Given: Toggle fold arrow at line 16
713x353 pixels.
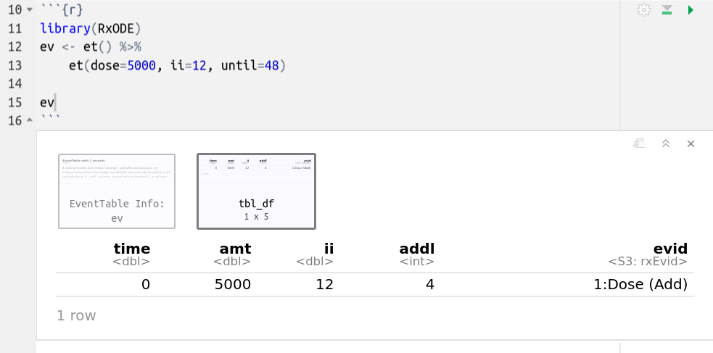Looking at the screenshot, I should [29, 120].
